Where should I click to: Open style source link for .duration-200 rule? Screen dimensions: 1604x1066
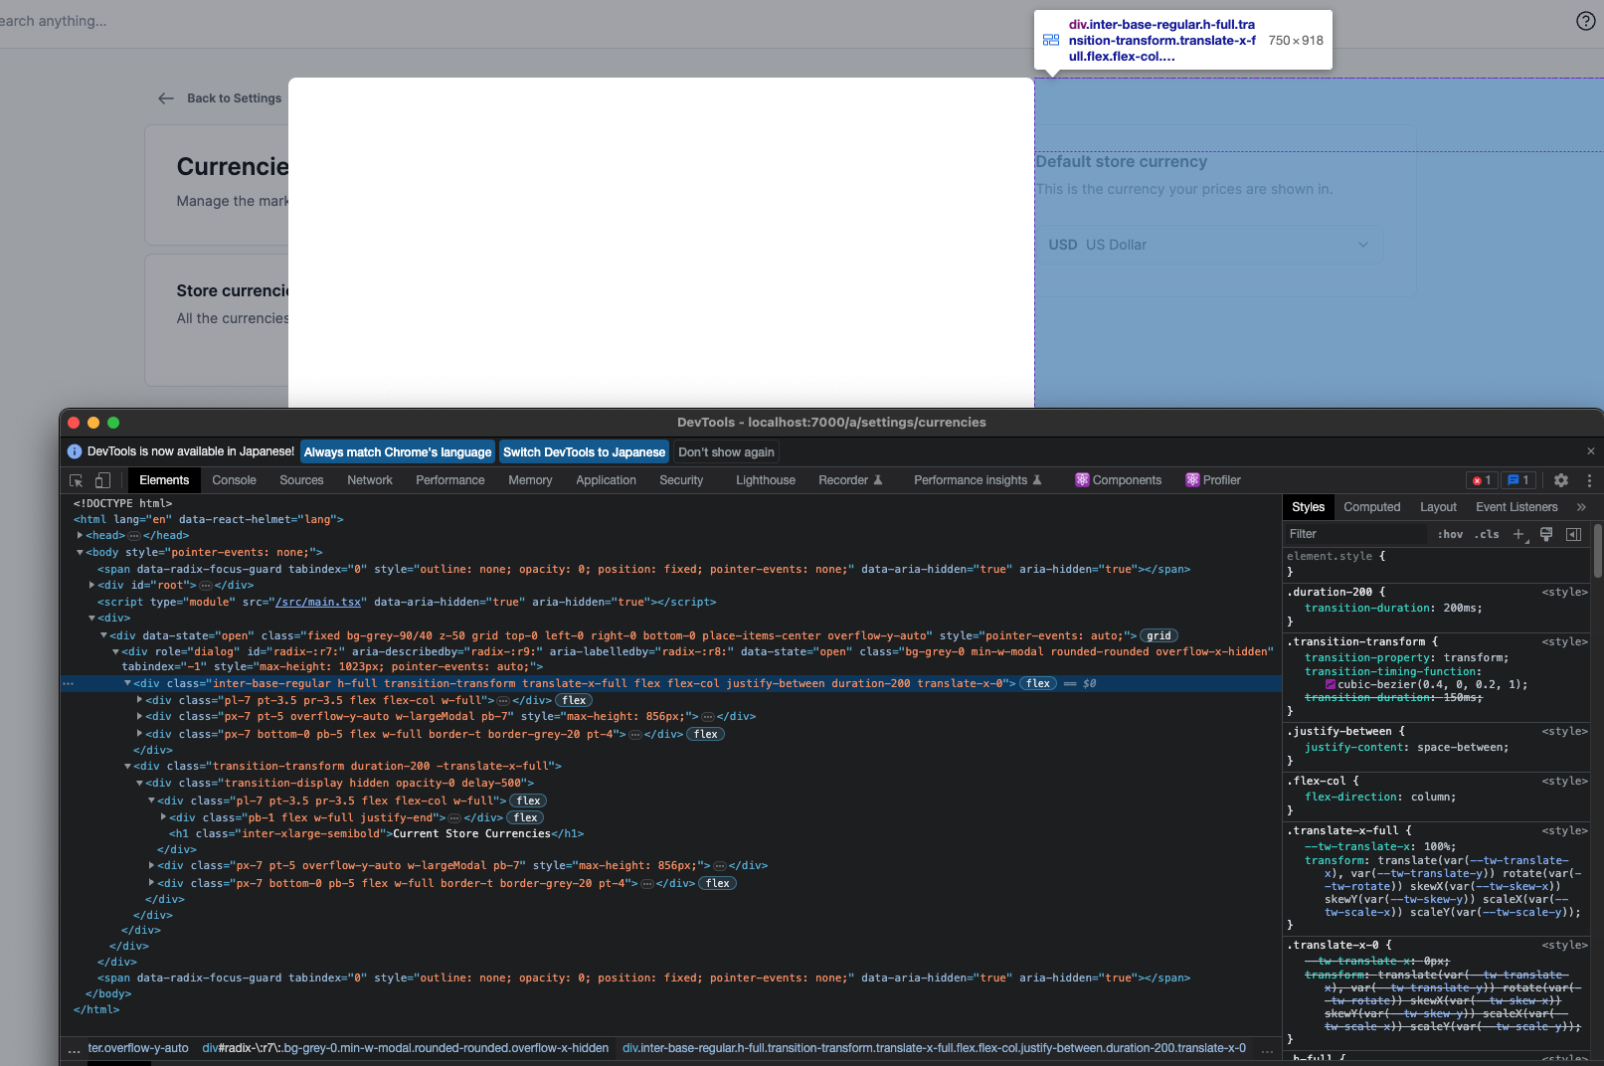(x=1564, y=593)
